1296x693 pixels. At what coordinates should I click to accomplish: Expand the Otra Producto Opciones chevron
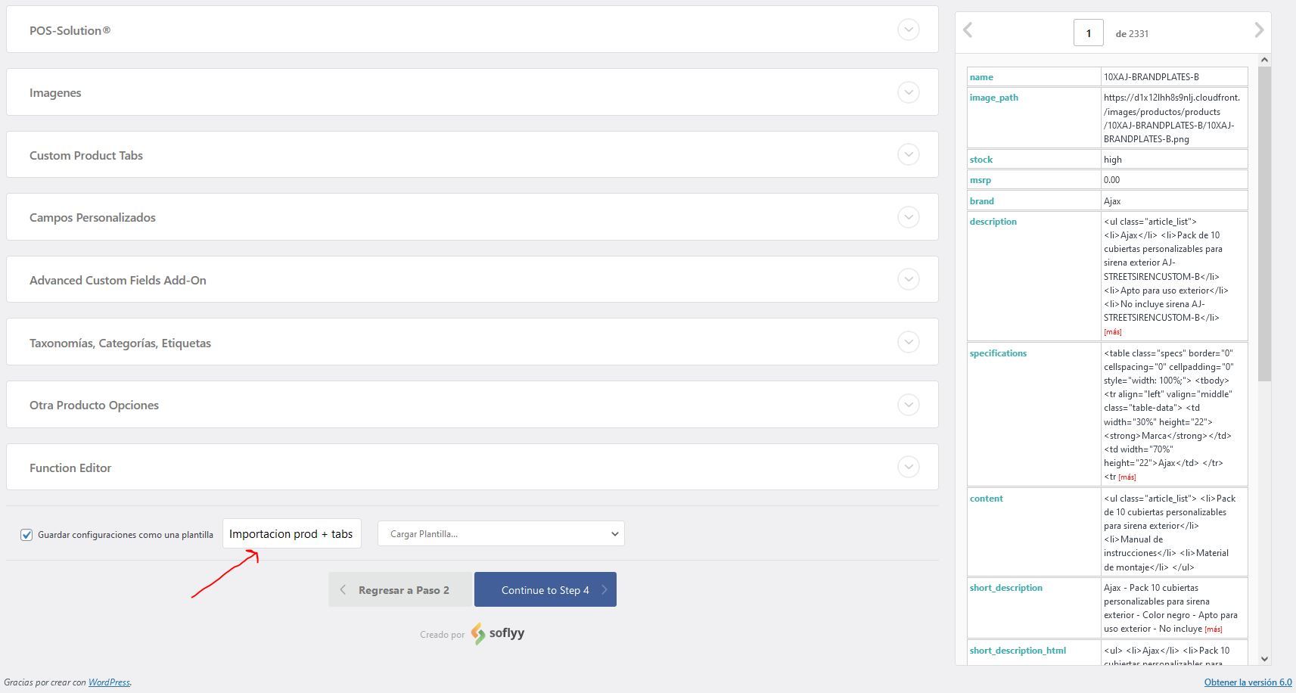point(908,404)
